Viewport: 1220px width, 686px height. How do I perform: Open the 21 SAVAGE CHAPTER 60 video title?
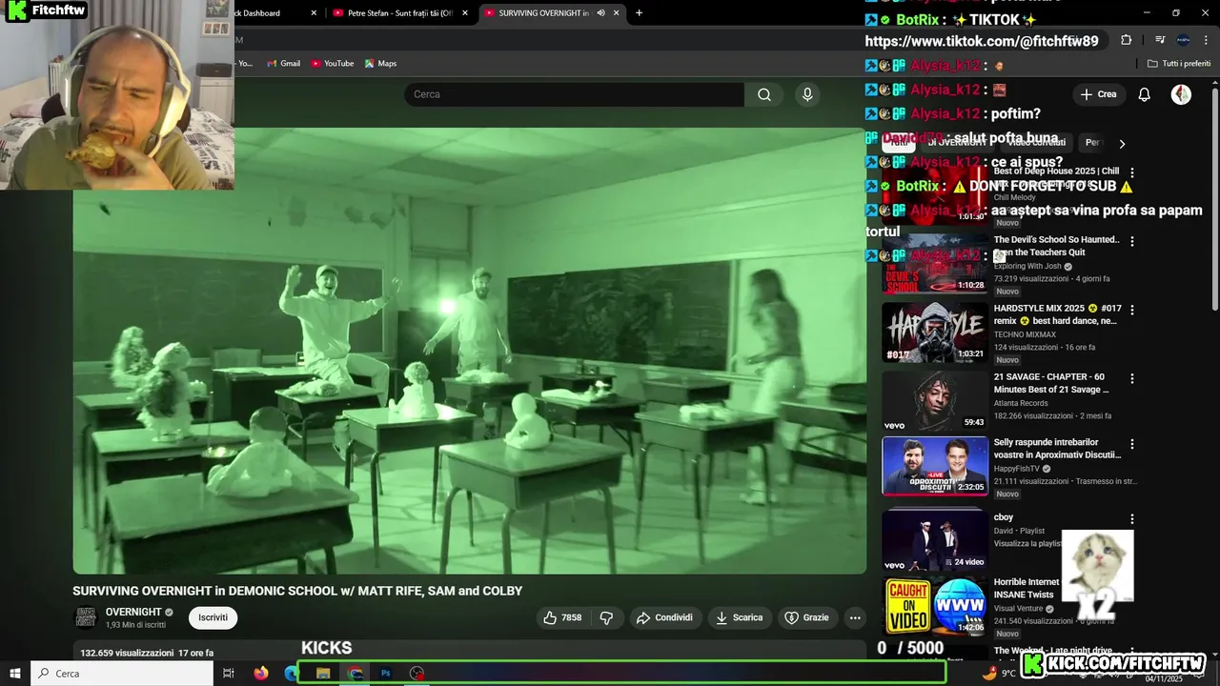click(1050, 383)
